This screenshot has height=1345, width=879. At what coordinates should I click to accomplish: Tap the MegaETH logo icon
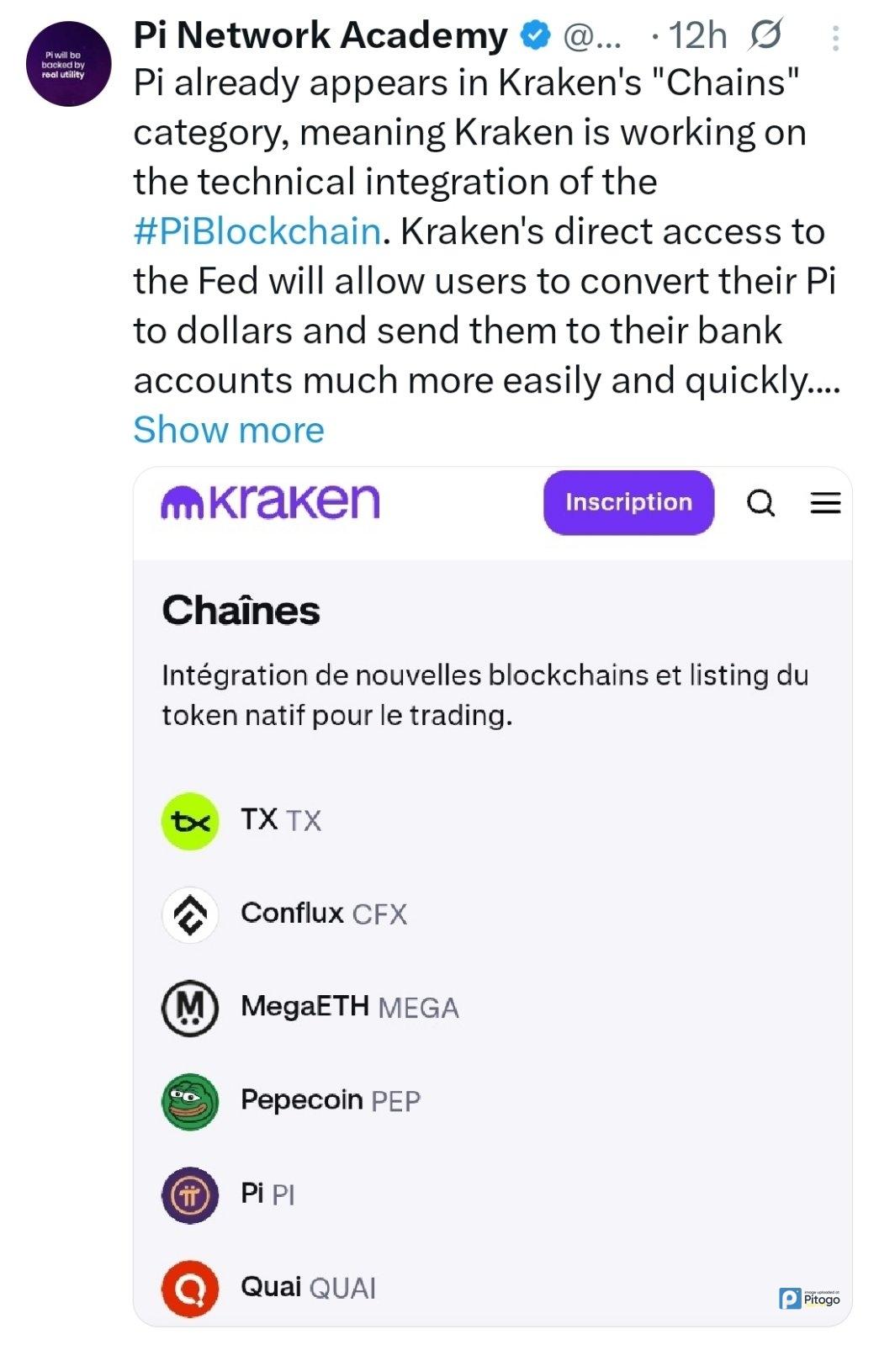pos(190,1008)
